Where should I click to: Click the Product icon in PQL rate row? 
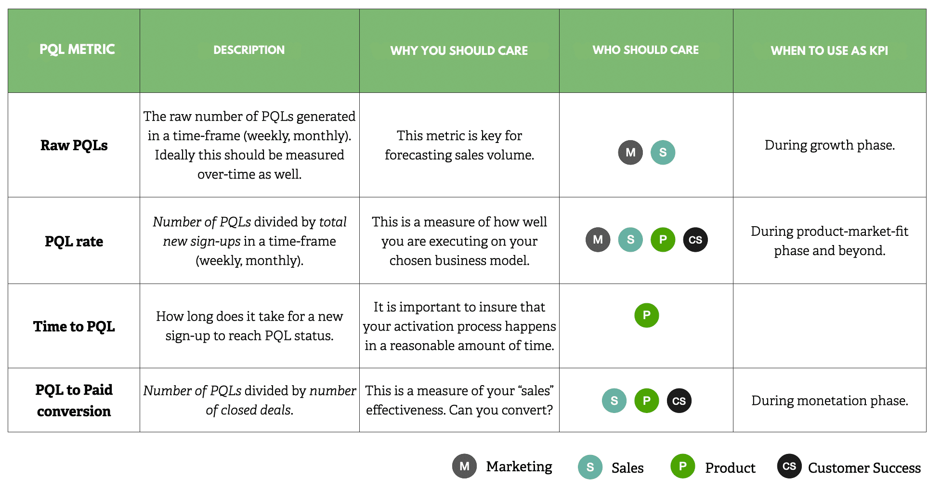(663, 240)
